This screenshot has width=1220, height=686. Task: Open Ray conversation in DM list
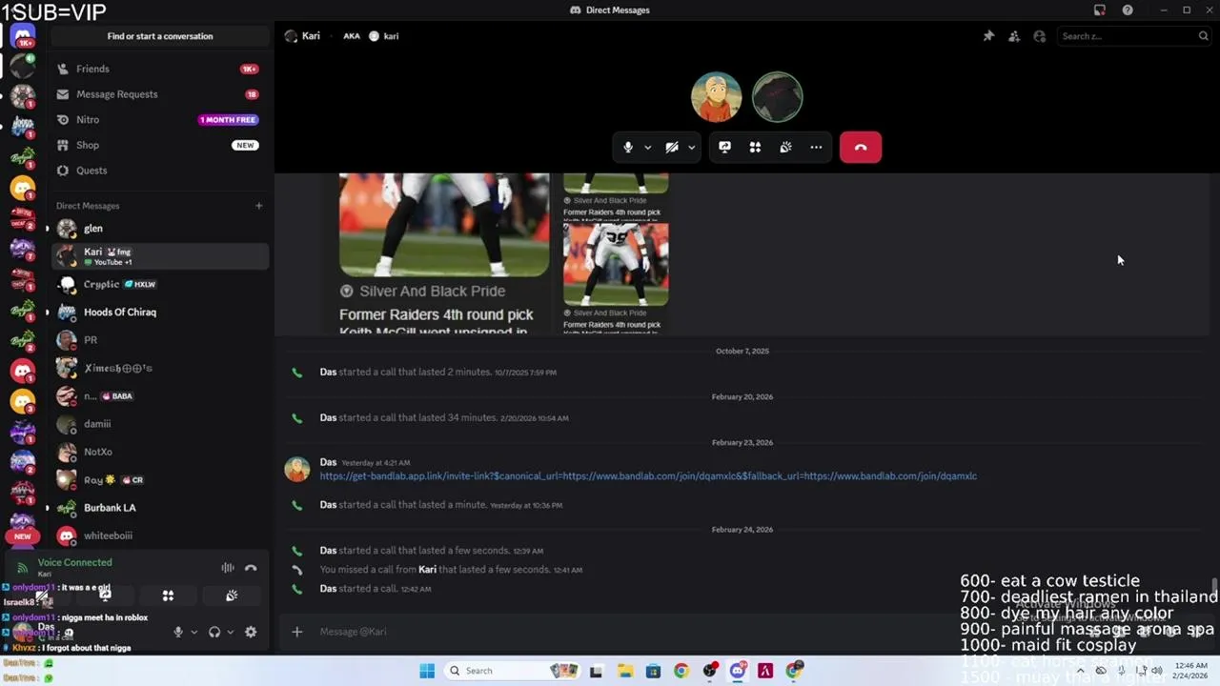tap(158, 480)
